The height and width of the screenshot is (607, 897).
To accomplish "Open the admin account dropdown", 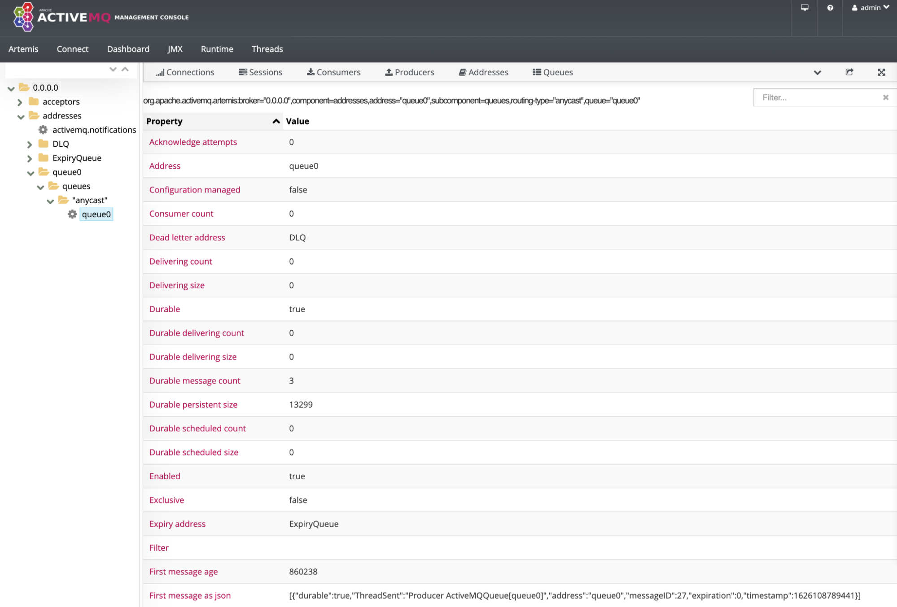I will click(x=870, y=8).
